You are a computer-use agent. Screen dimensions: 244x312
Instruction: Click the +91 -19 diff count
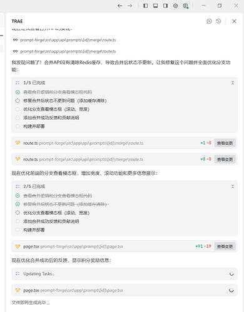coord(203,246)
